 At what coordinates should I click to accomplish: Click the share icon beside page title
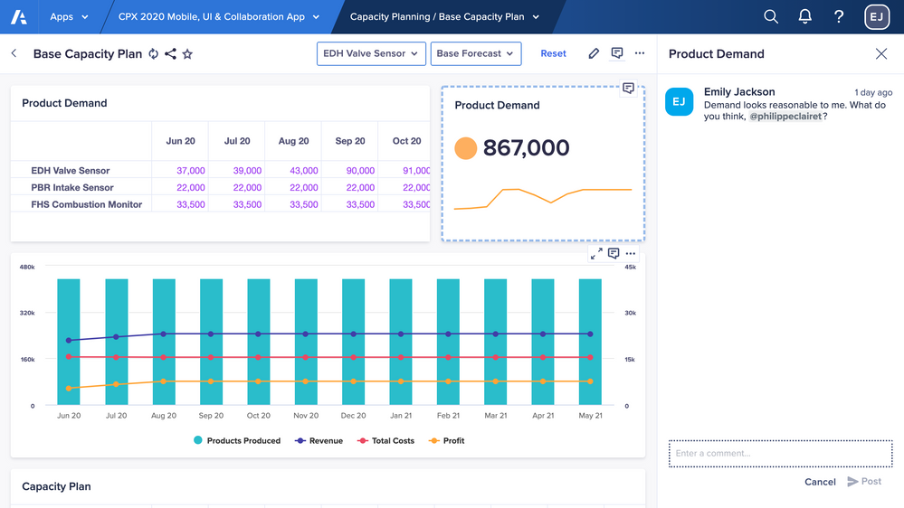(170, 54)
